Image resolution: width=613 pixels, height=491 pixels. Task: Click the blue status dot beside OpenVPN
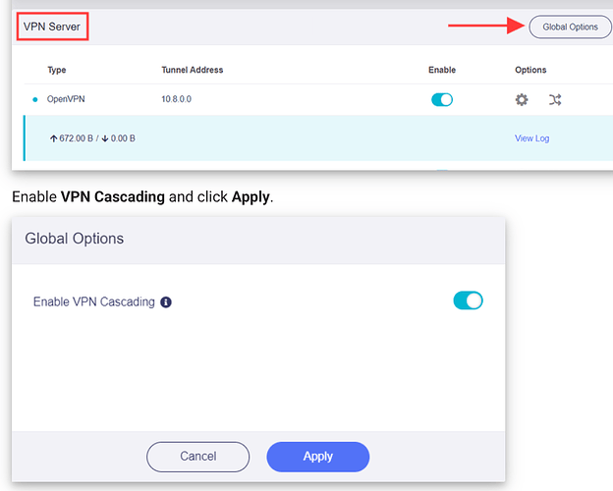point(35,100)
